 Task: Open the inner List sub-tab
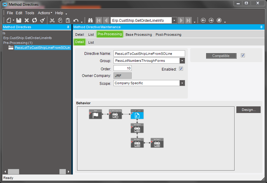point(91,42)
